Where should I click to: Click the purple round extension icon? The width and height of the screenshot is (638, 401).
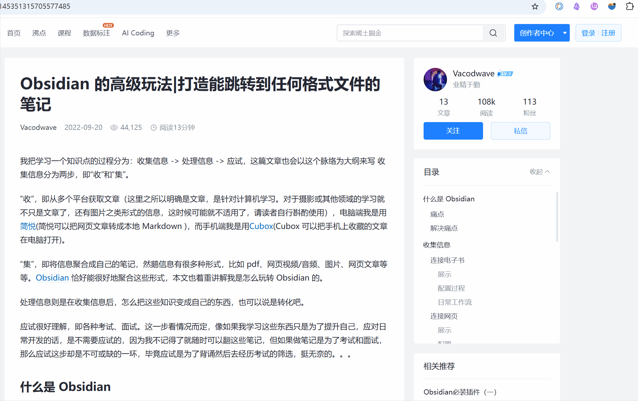coord(594,6)
